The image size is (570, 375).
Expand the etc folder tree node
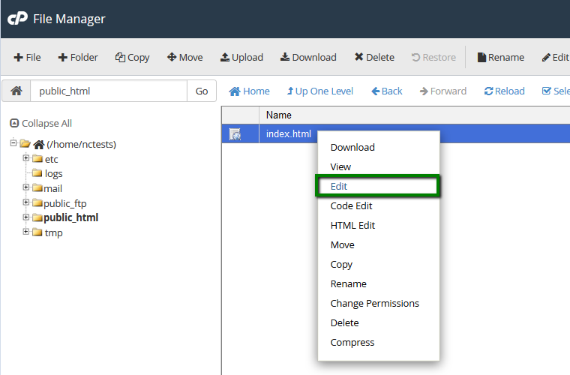tap(26, 158)
